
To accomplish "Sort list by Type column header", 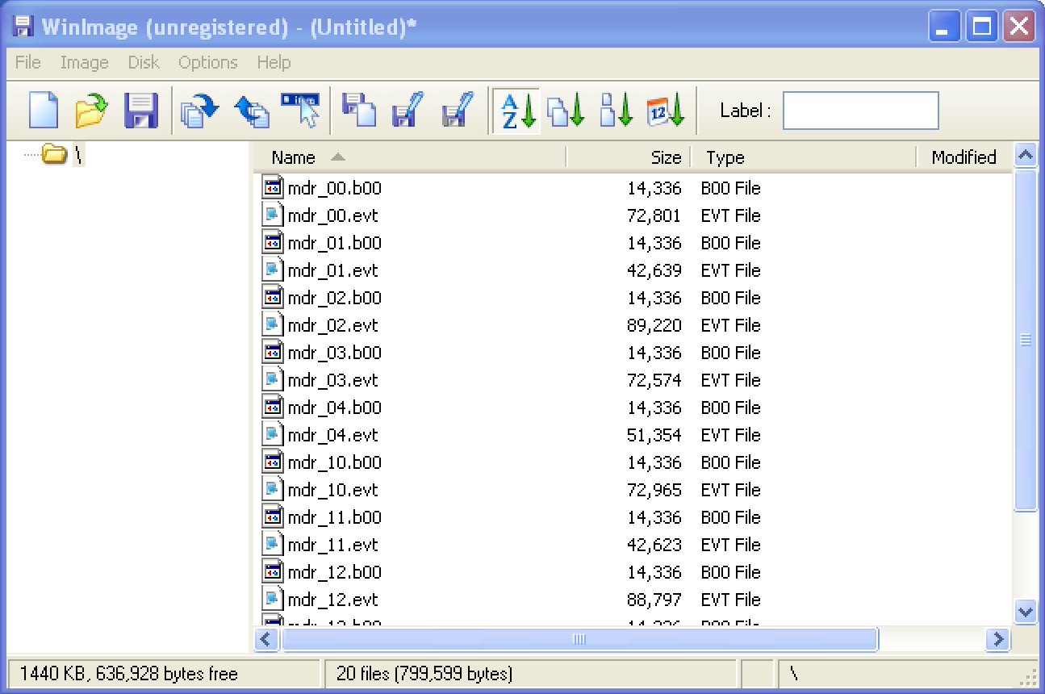I will click(804, 157).
